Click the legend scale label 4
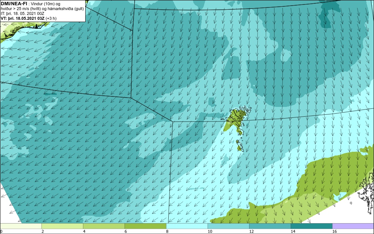This screenshot has width=374, height=234. 85,231
